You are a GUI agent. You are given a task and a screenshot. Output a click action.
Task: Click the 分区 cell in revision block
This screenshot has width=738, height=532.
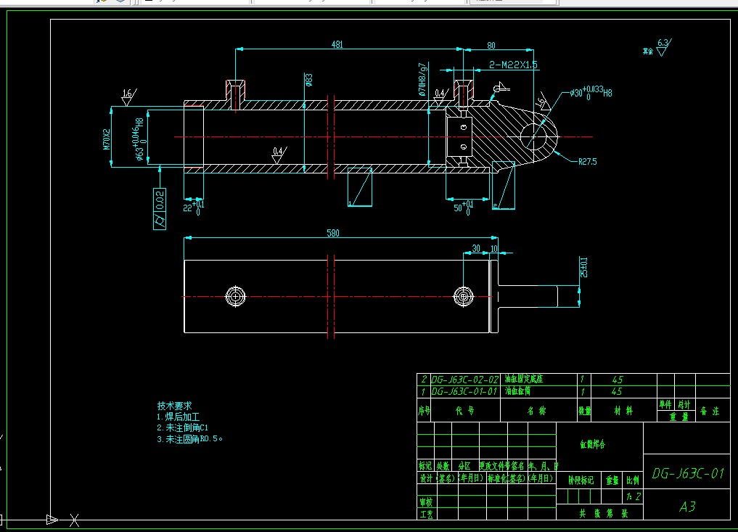464,466
